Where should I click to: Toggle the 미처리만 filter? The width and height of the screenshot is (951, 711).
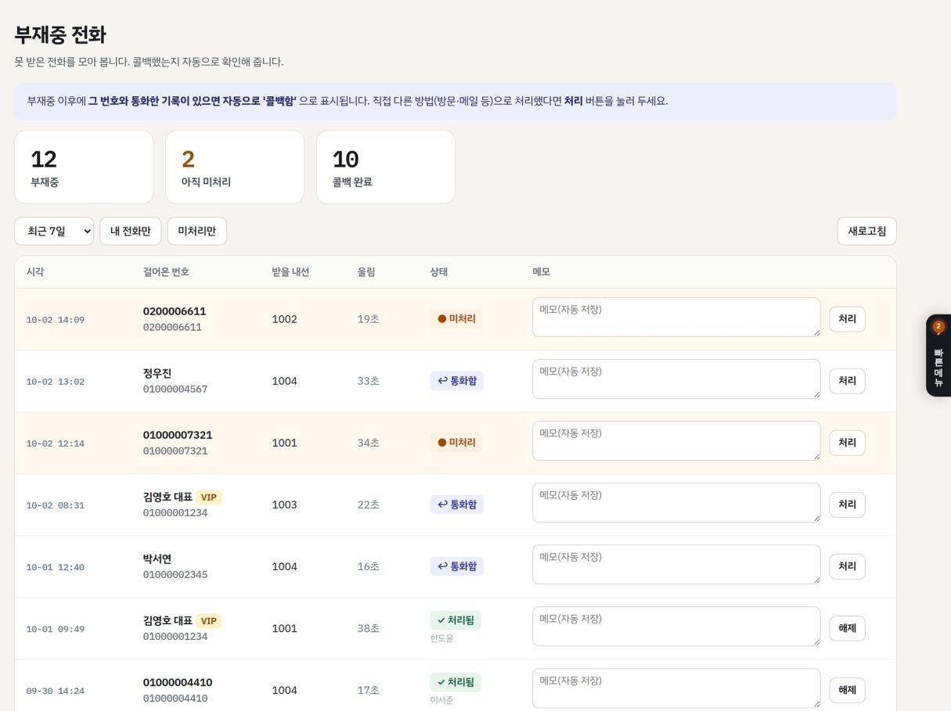(x=196, y=232)
